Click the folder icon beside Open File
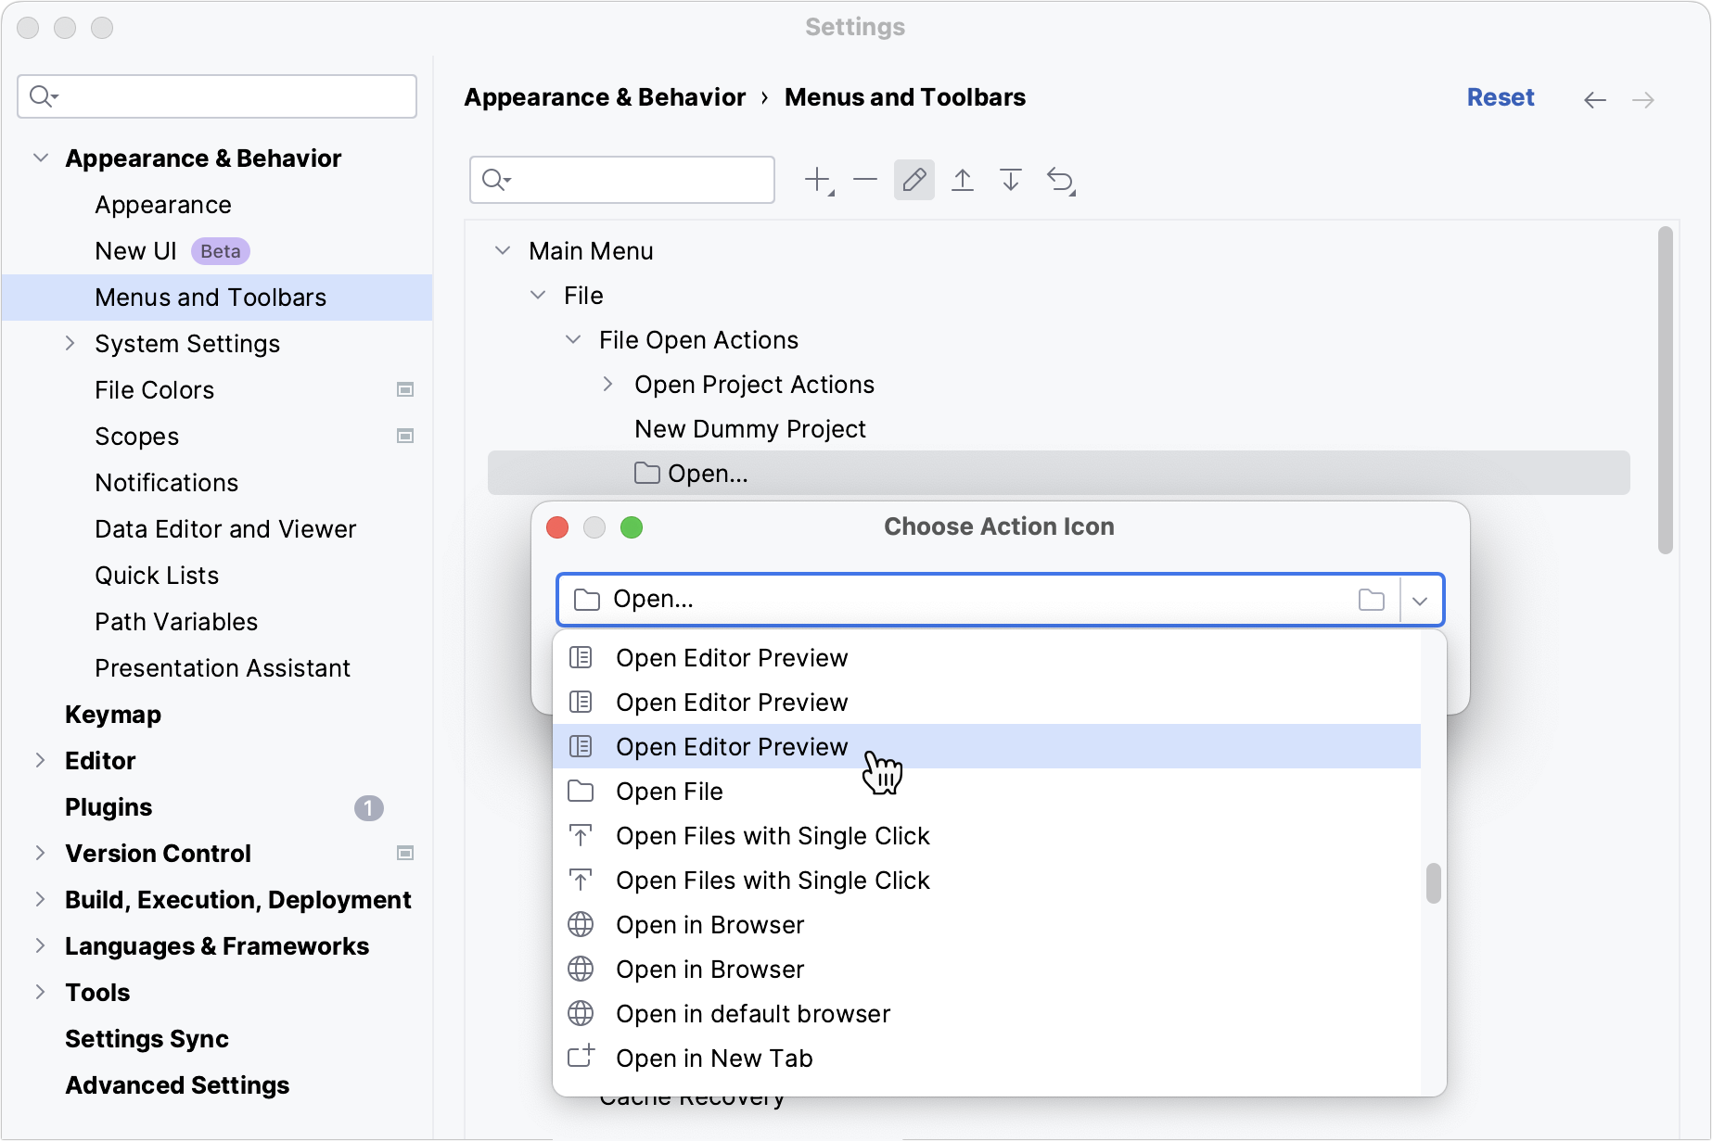 point(581,791)
